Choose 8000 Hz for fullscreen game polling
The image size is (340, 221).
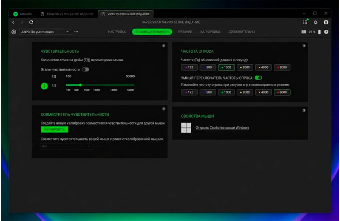[282, 92]
